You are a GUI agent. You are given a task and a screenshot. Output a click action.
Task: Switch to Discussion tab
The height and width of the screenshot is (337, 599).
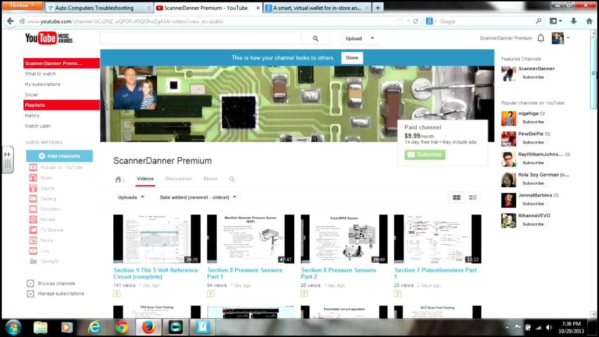pos(178,179)
